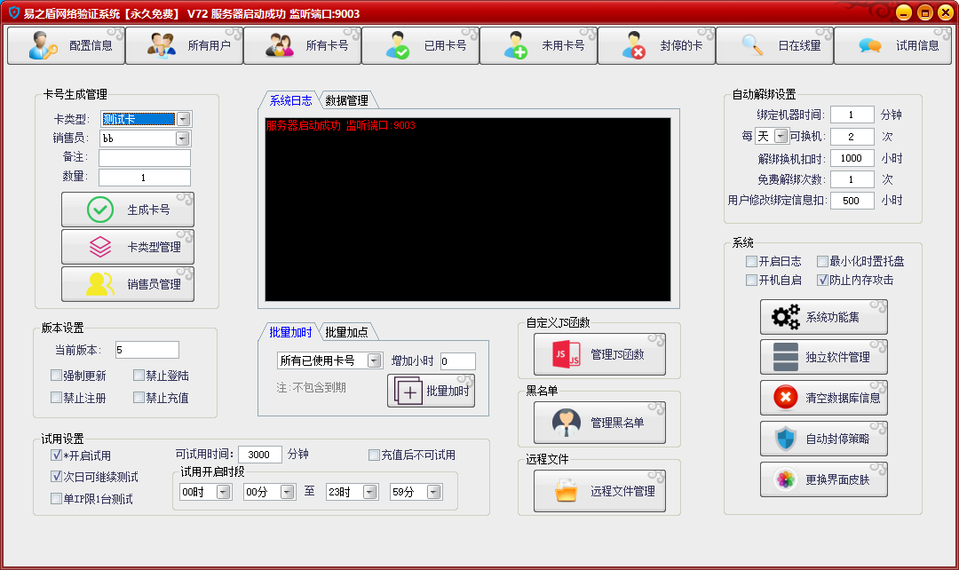This screenshot has width=959, height=570.
Task: Click the 管理JS函数 red JS icon
Action: click(x=567, y=354)
